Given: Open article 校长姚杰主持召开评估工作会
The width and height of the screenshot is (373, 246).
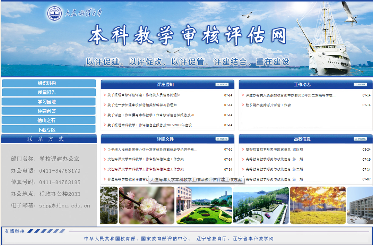Looking at the screenshot, I should click(268, 105).
